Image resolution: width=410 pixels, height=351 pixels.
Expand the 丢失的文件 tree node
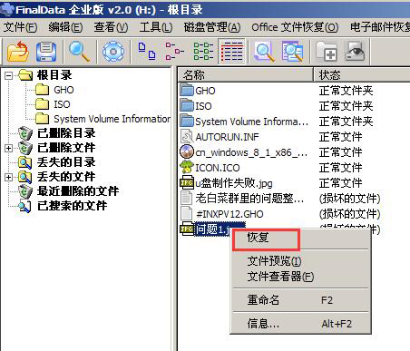[x=9, y=177]
